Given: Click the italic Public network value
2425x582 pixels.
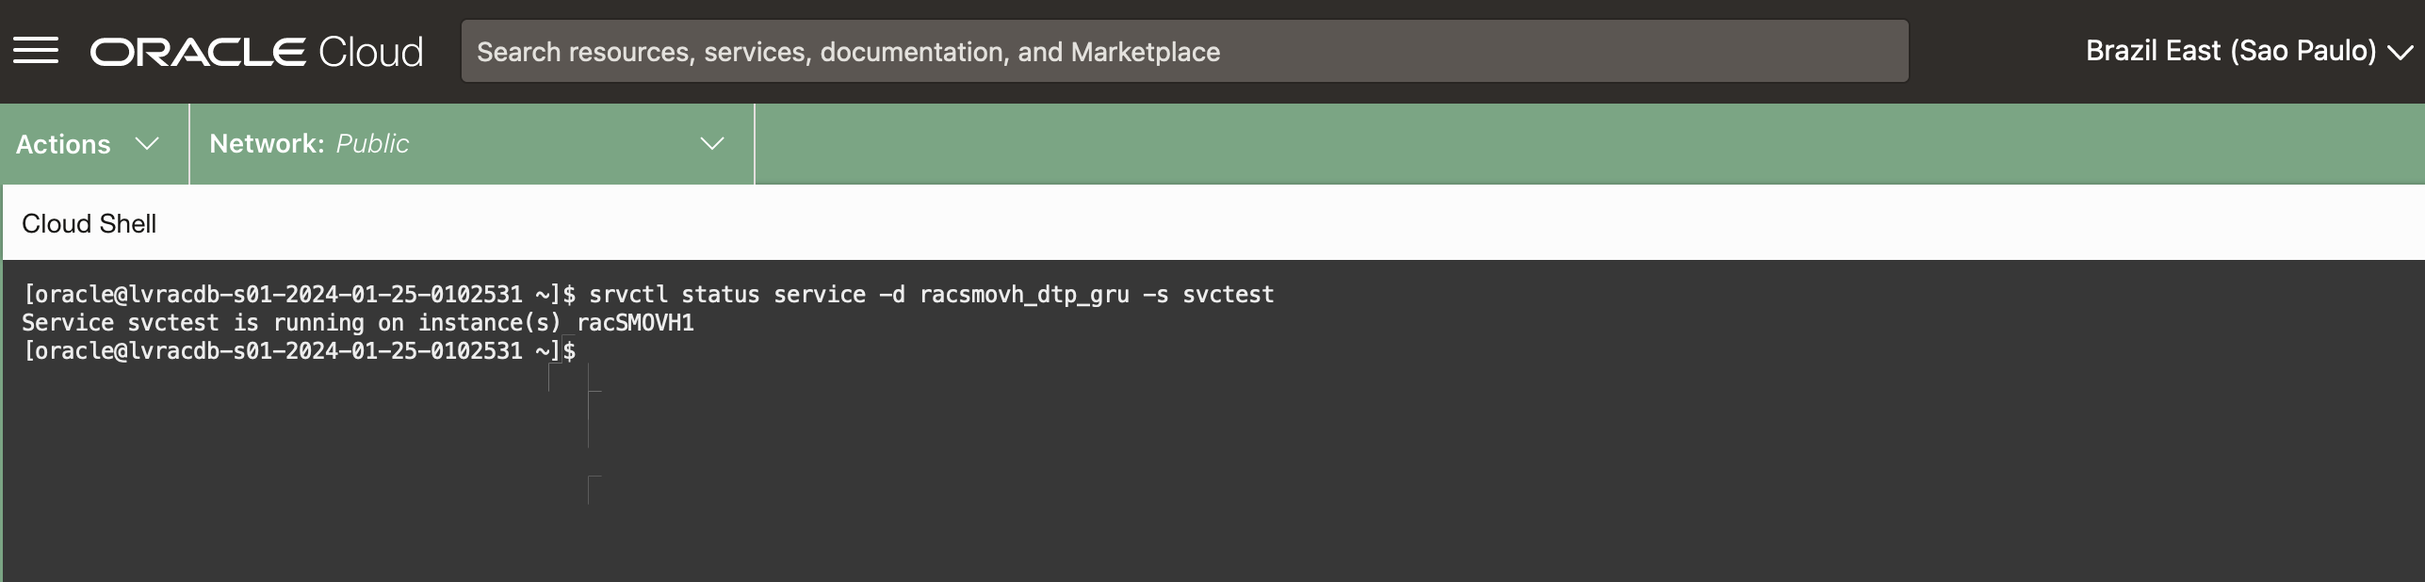Looking at the screenshot, I should click(x=372, y=143).
